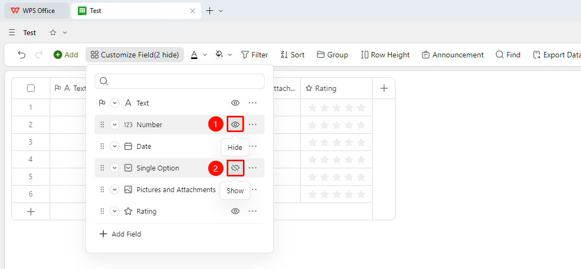
Task: Toggle visibility eye for Text field
Action: point(235,103)
